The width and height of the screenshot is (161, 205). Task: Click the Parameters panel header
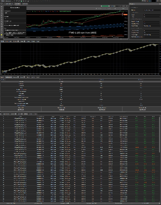click(x=145, y=4)
